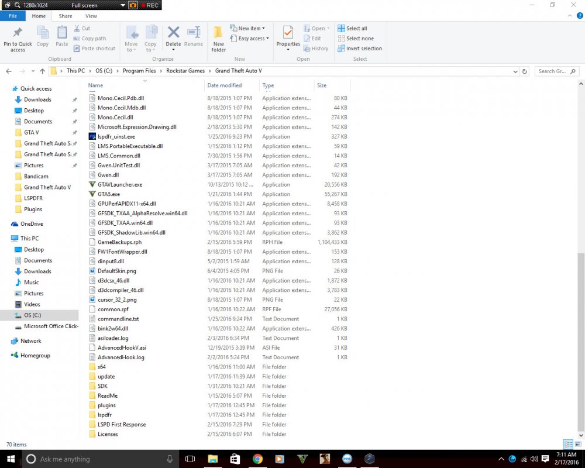Open the Properties ribbon icon
Screen dimensions: 585x468
pos(288,33)
